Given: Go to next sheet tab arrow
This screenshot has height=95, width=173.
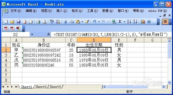Looking at the screenshot, I should (x=12, y=87).
